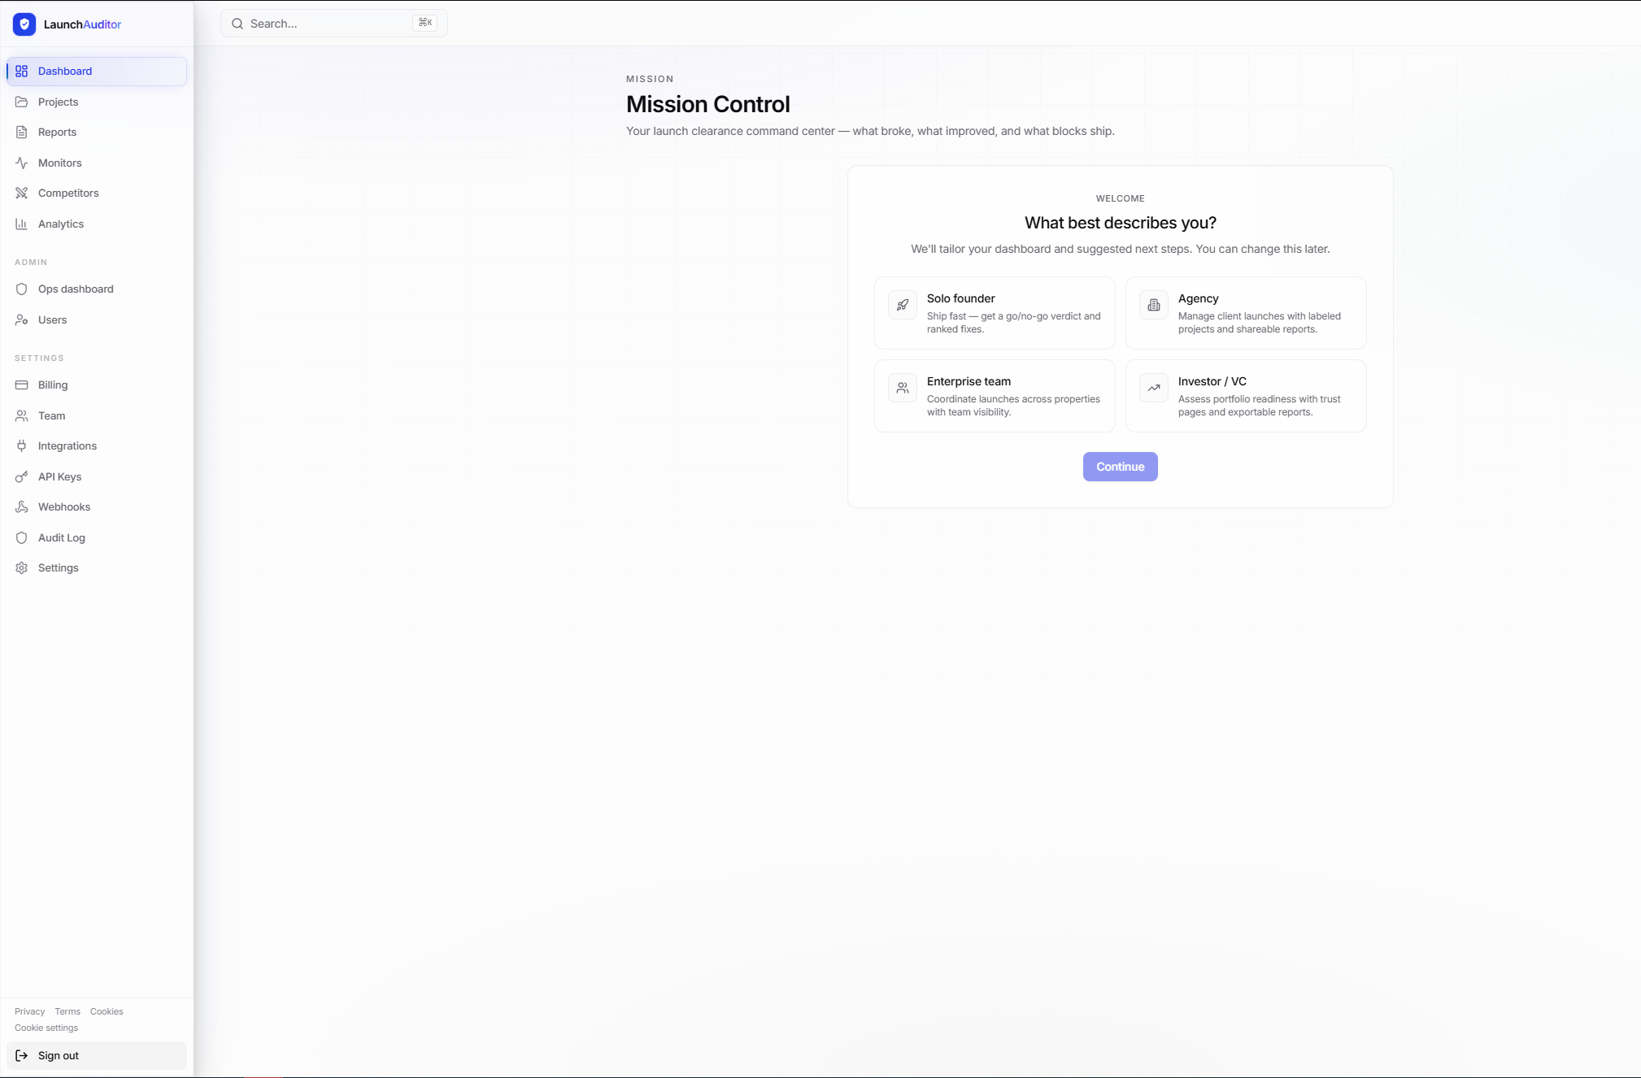This screenshot has width=1641, height=1078.
Task: Click the Enterprise team people icon
Action: coord(903,388)
